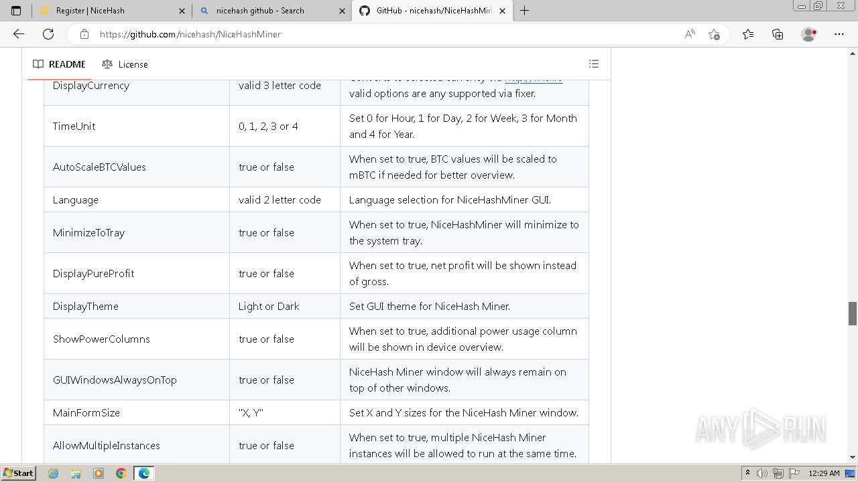Click the Language table cell
Screen dimensions: 858x482
coord(137,199)
